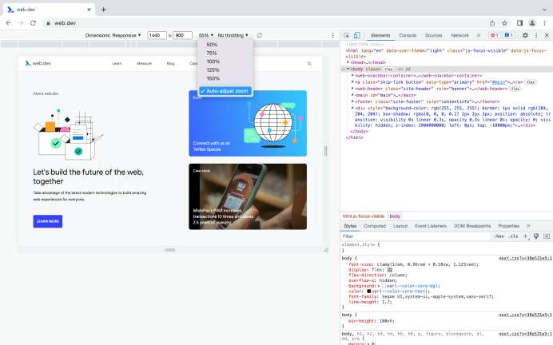Image resolution: width=553 pixels, height=345 pixels.
Task: Close the DevTools panel
Action: 547,35
